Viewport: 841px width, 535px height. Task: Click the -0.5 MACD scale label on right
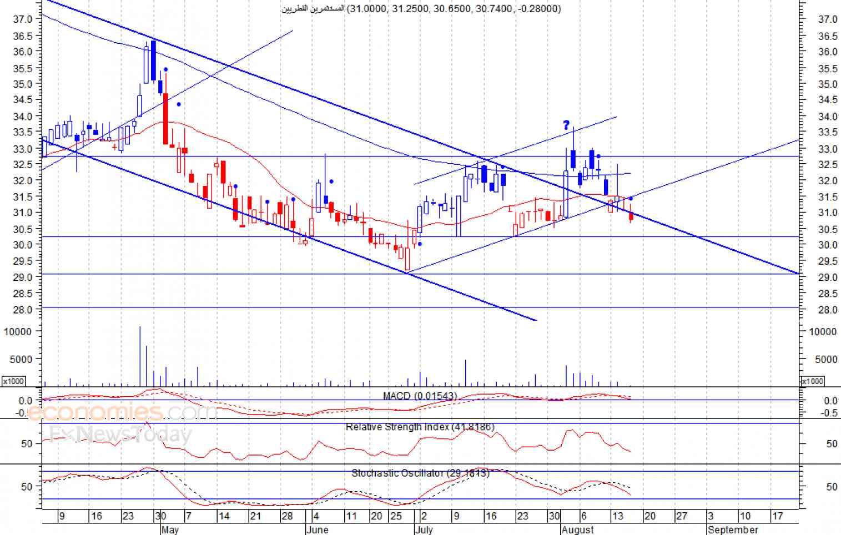coord(830,413)
